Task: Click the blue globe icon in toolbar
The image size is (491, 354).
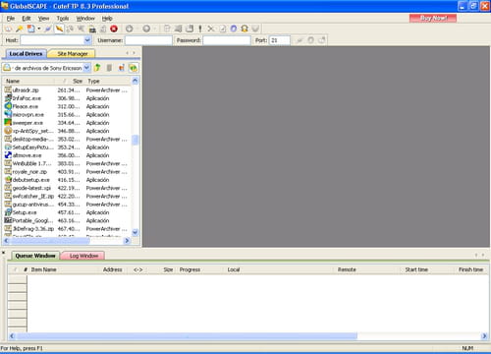Action: click(234, 29)
